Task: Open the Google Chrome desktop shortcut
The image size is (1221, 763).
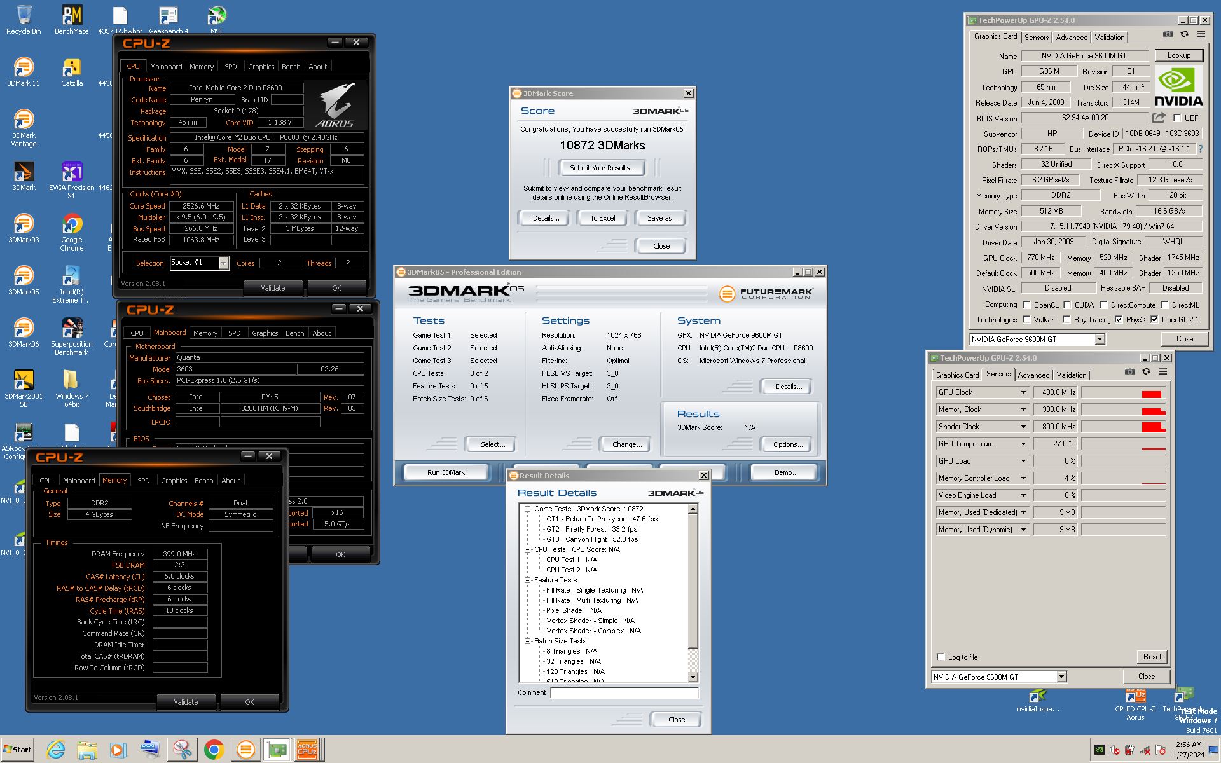Action: click(x=72, y=232)
